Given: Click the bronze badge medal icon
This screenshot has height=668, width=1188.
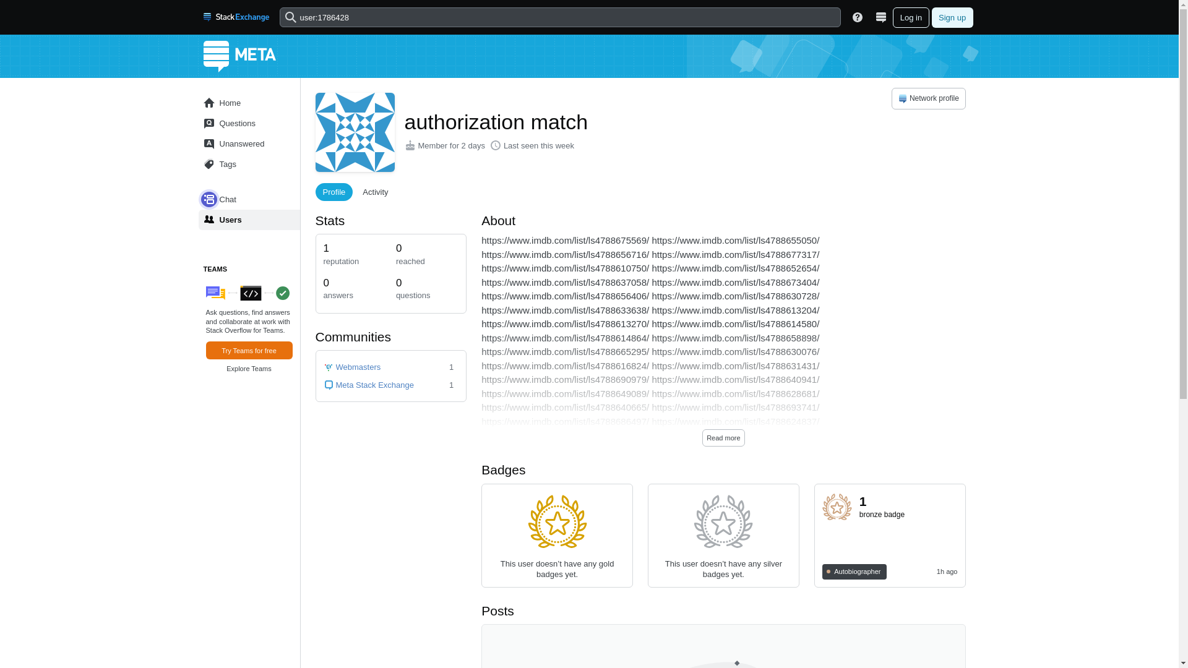Looking at the screenshot, I should (837, 507).
